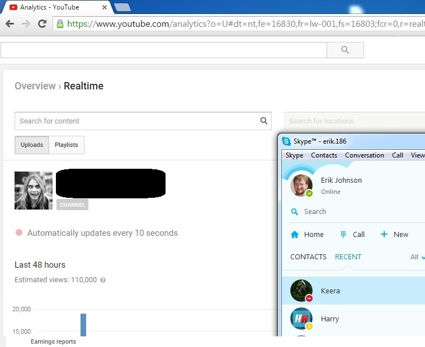
Task: Open the All contacts filter dropdown
Action: [x=417, y=257]
